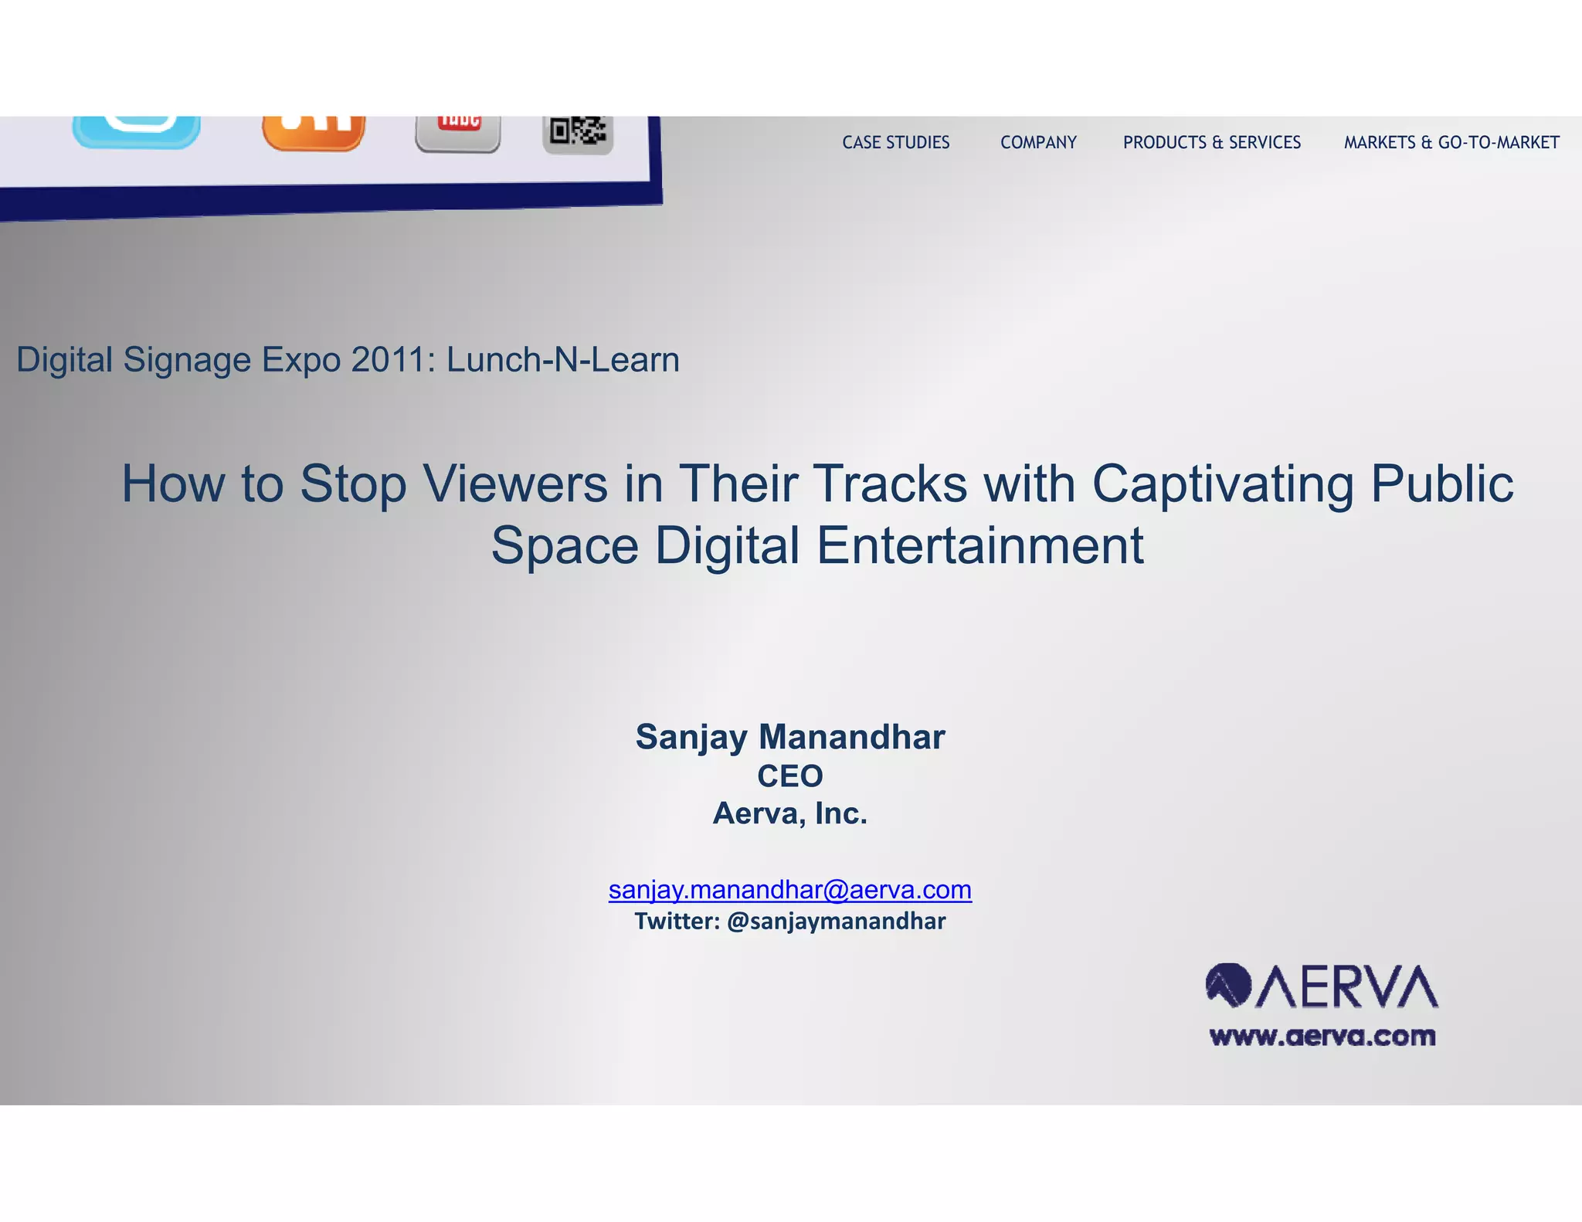1582x1222 pixels.
Task: Click the YouTube icon
Action: tap(458, 133)
